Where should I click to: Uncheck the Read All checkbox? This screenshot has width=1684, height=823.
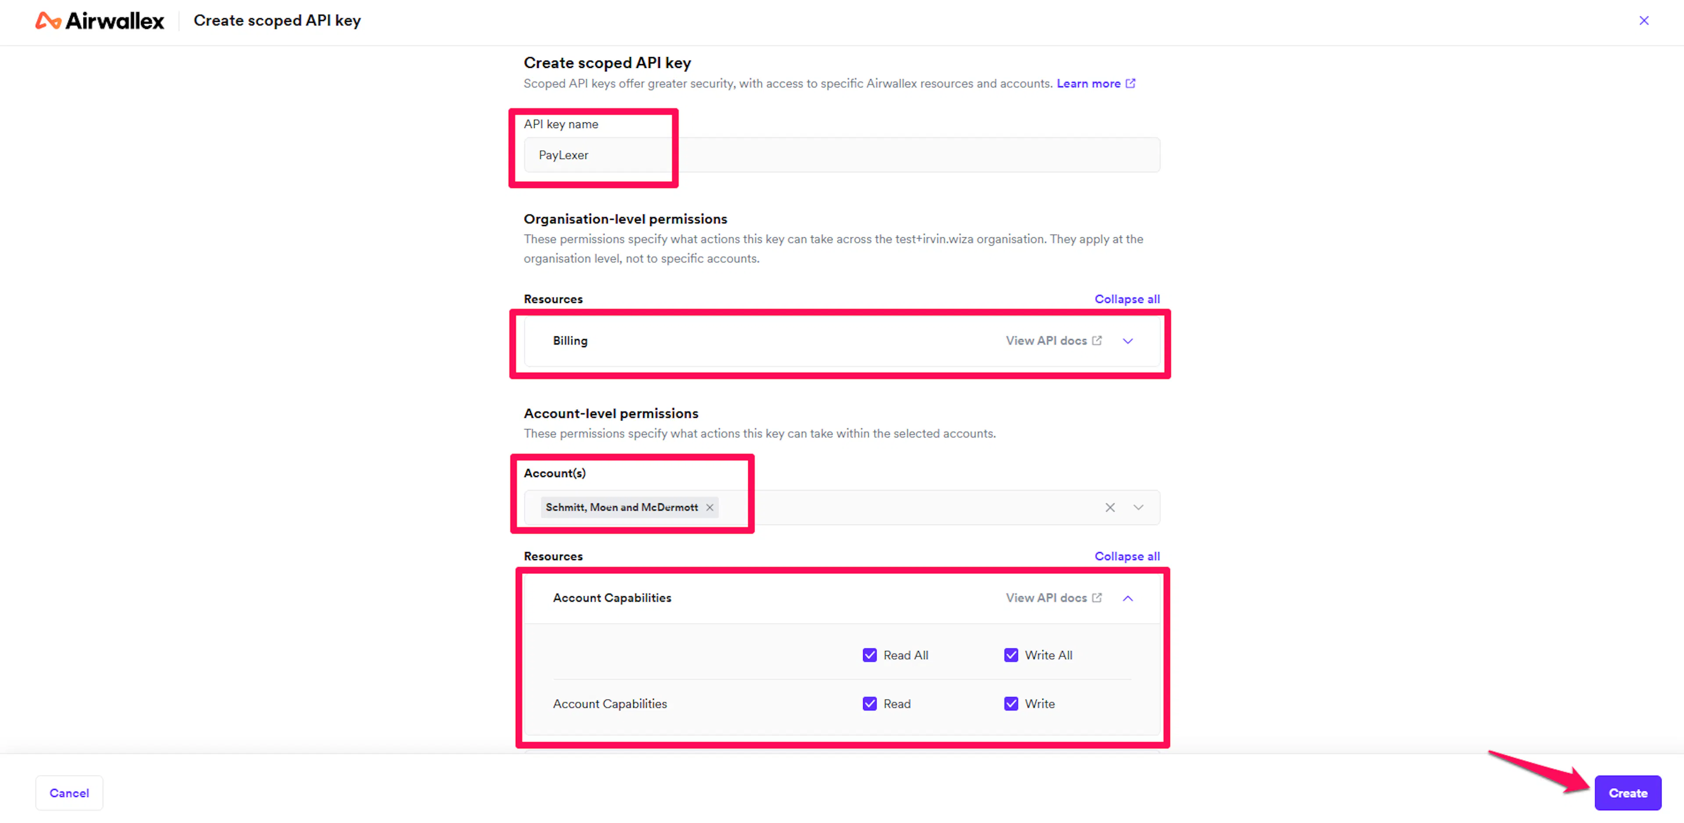tap(869, 656)
